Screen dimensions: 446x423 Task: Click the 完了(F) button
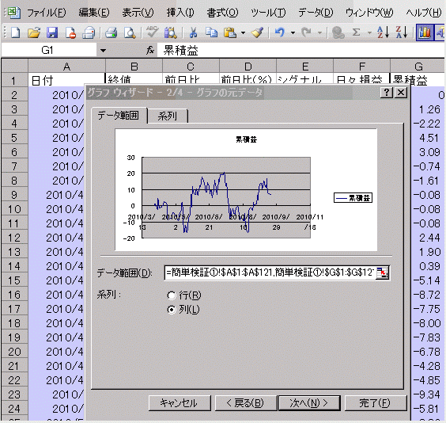375,403
